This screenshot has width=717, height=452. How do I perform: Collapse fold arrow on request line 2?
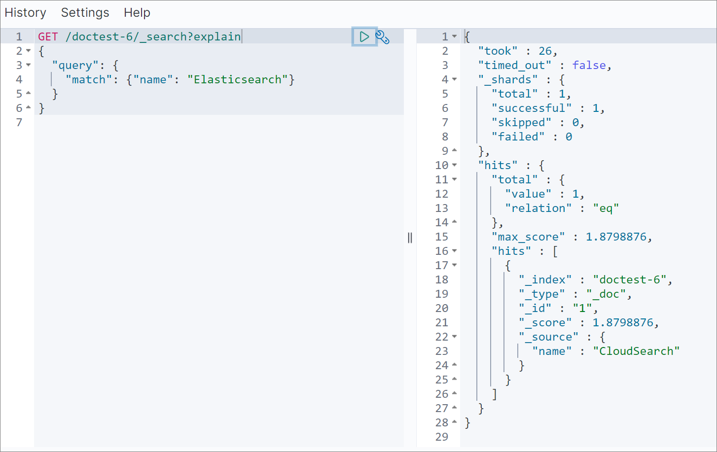pyautogui.click(x=29, y=51)
